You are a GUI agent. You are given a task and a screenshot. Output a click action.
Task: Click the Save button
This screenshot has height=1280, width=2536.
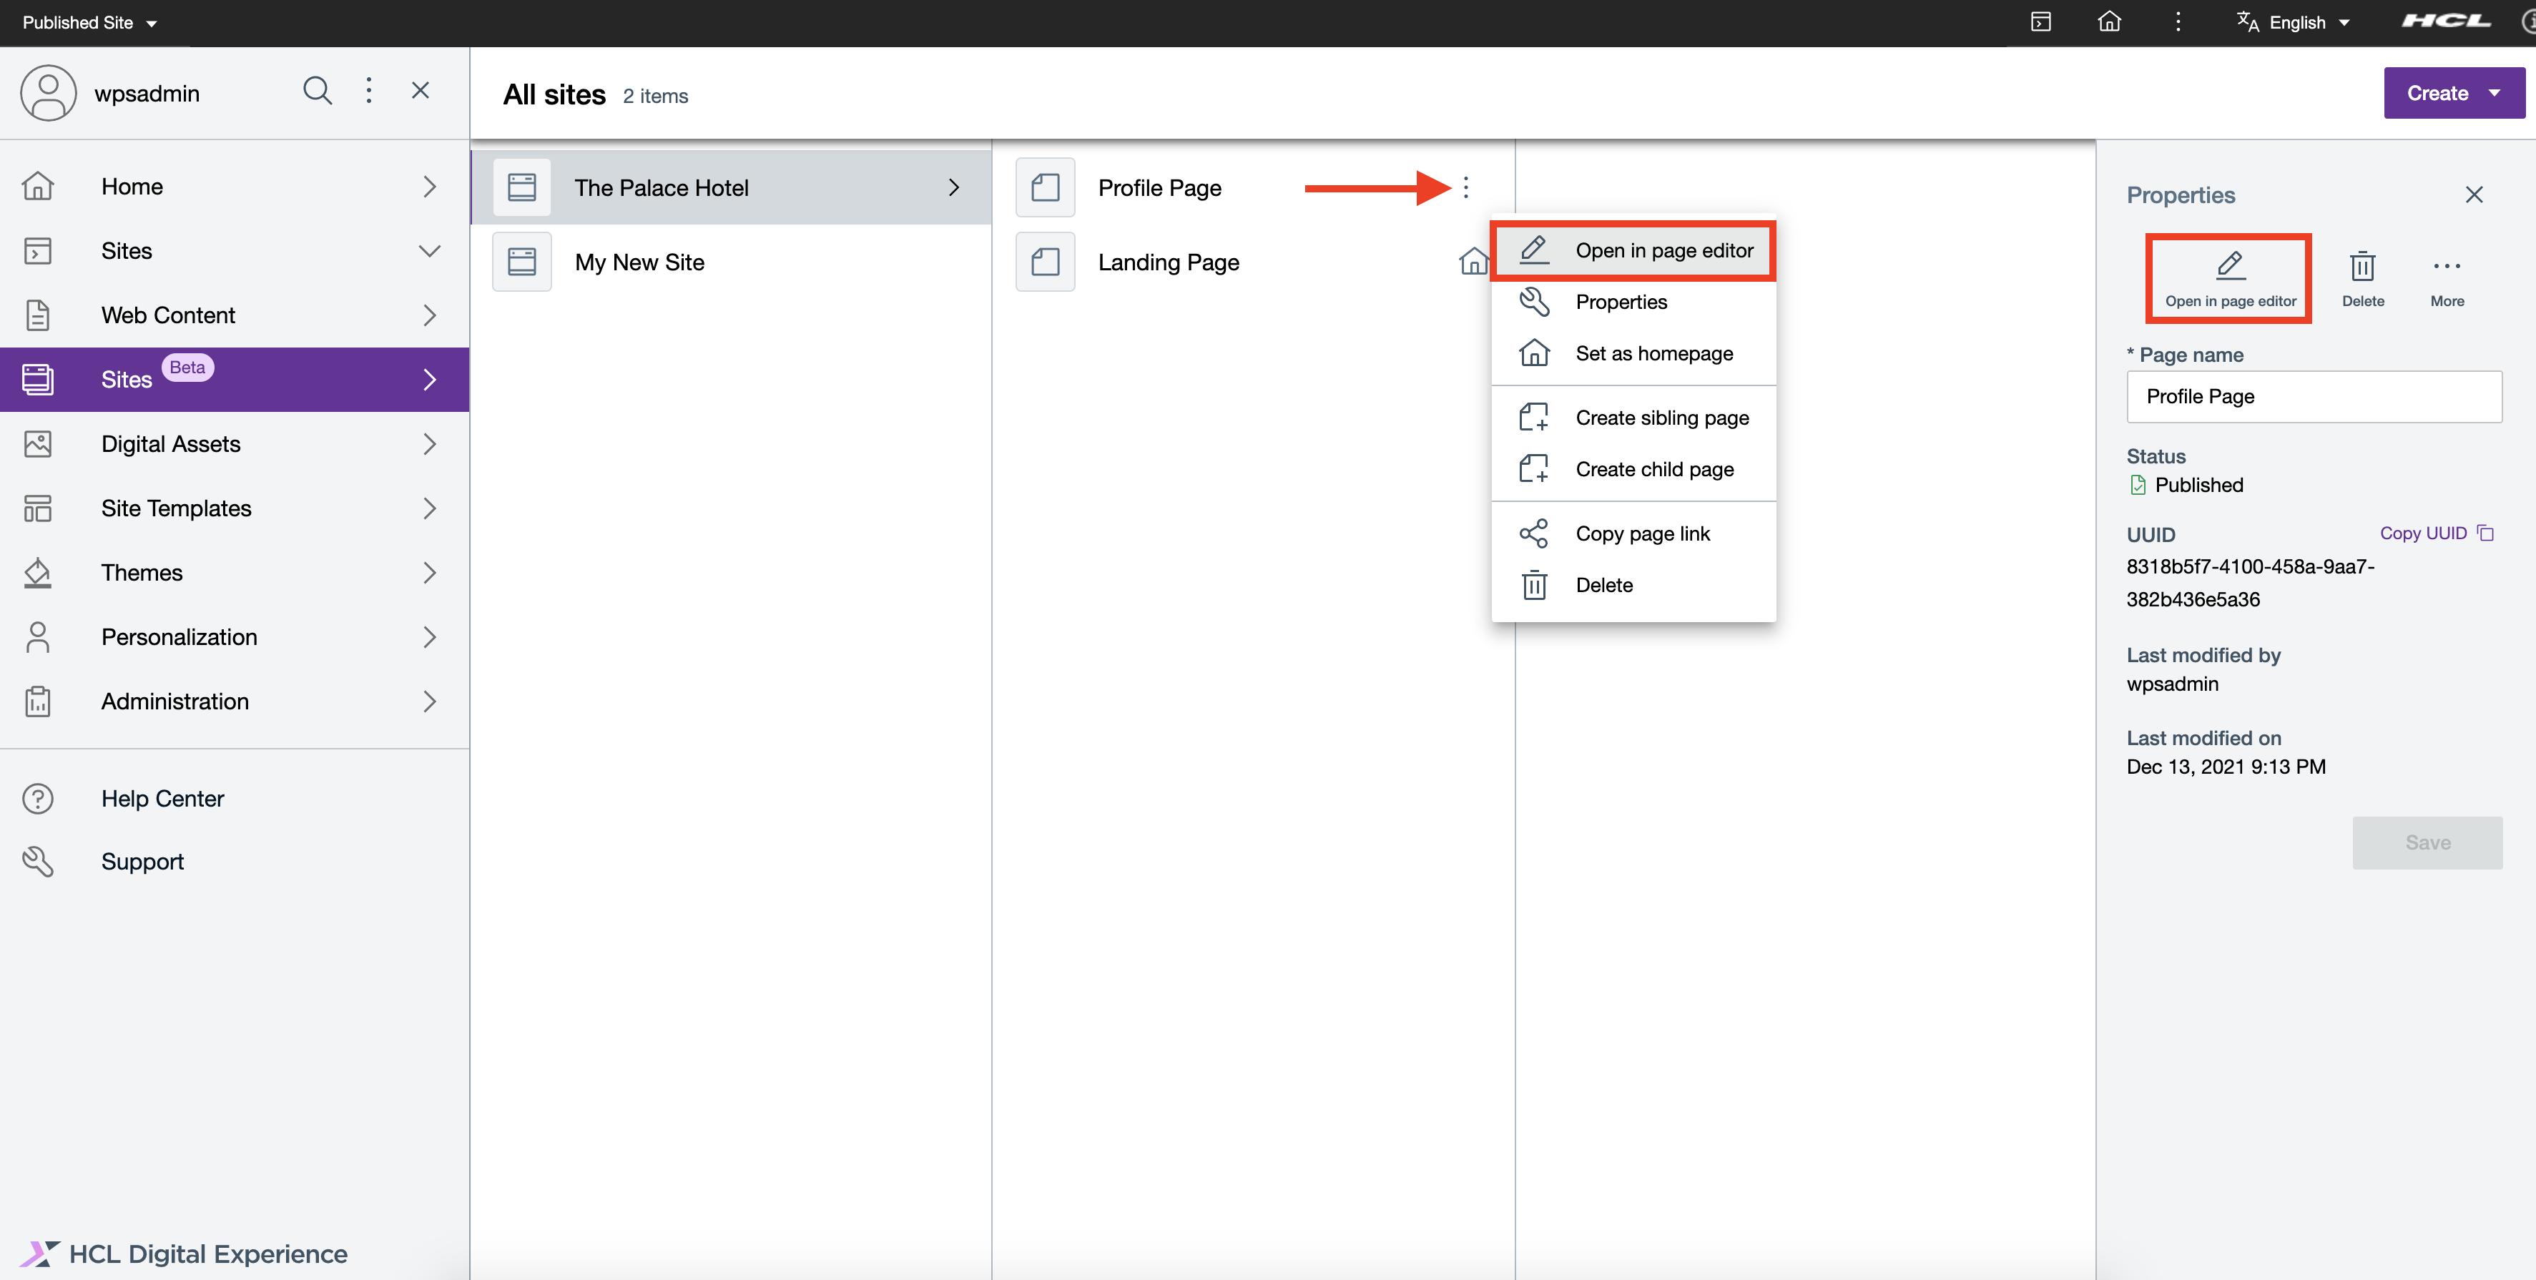pos(2427,842)
